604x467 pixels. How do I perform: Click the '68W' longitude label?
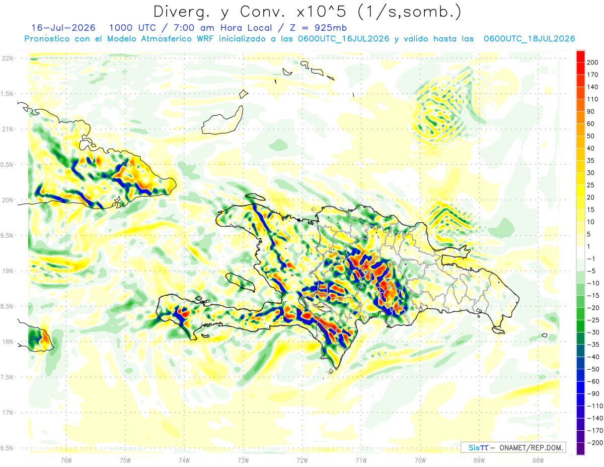(538, 460)
